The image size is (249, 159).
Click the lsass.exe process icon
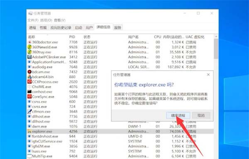click(x=29, y=151)
